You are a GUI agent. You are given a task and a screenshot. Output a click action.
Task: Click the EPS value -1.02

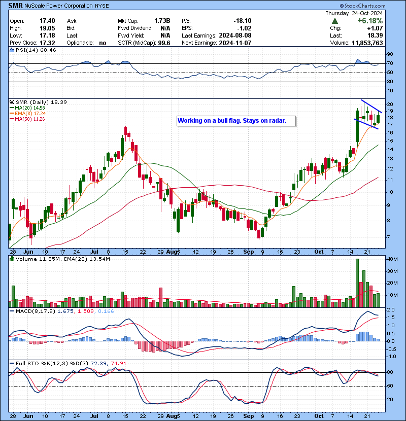pyautogui.click(x=244, y=28)
